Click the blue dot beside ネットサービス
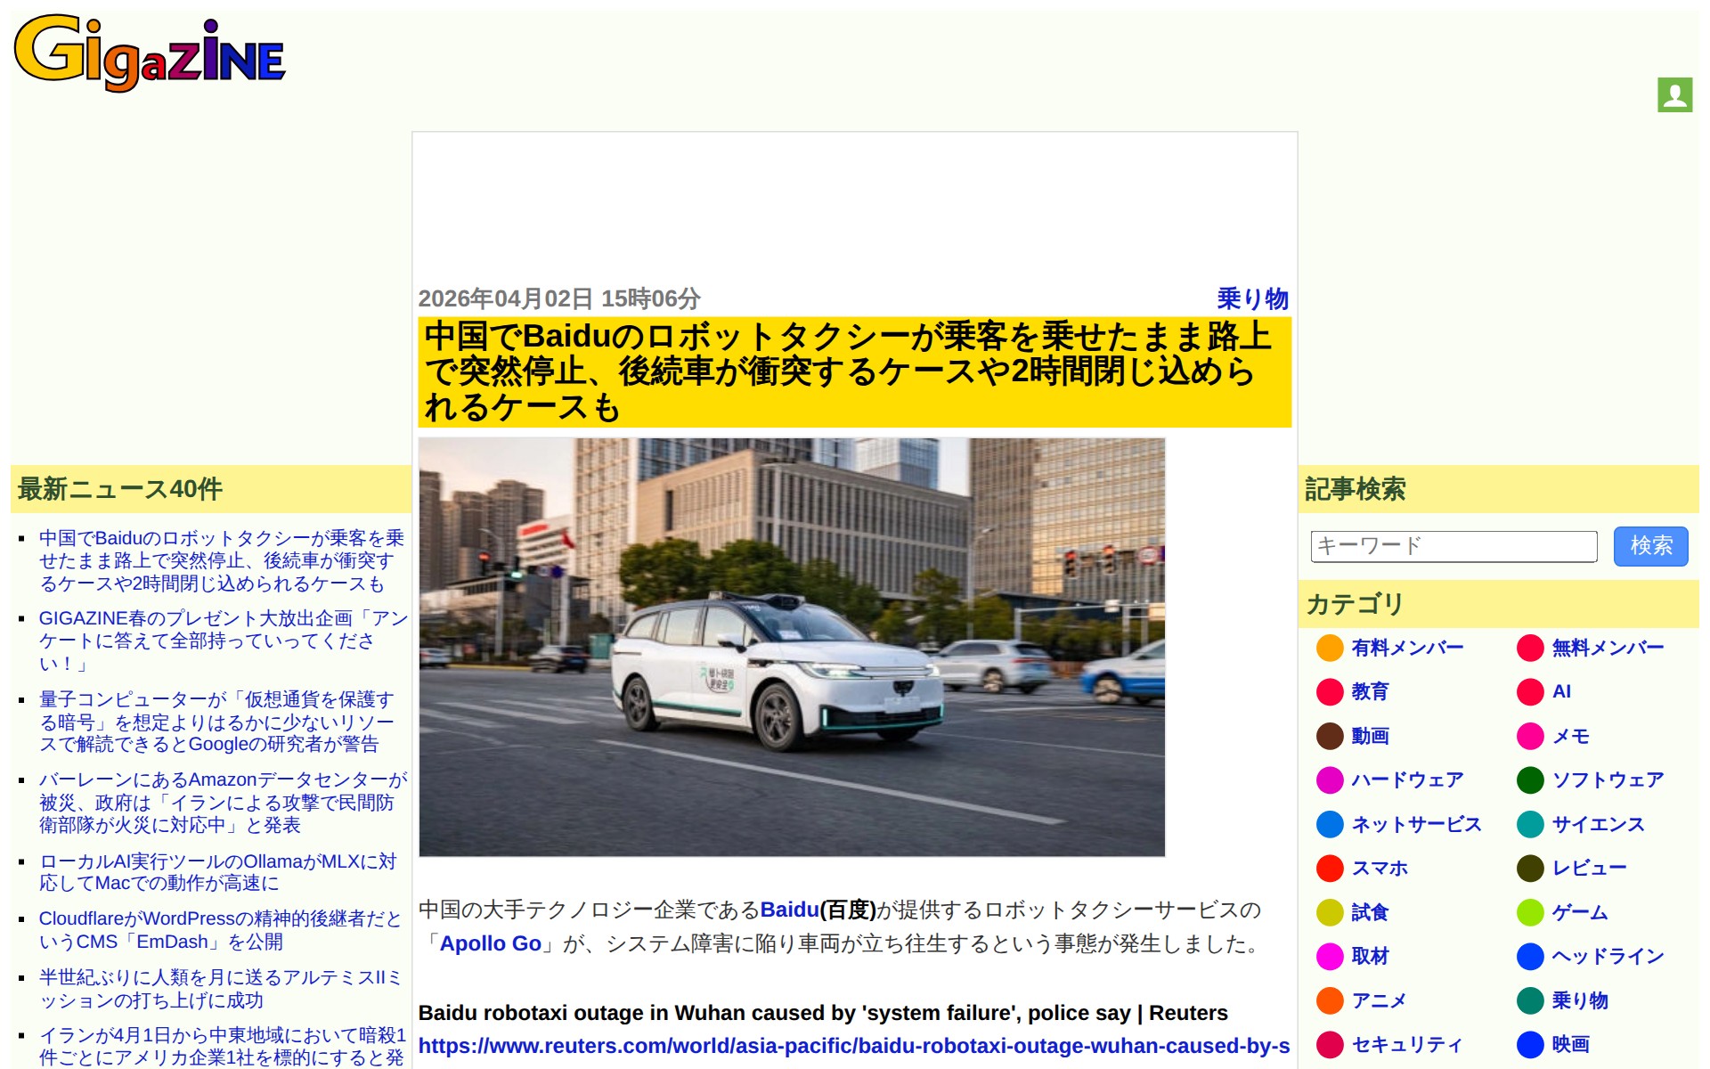1710x1069 pixels. 1330,824
